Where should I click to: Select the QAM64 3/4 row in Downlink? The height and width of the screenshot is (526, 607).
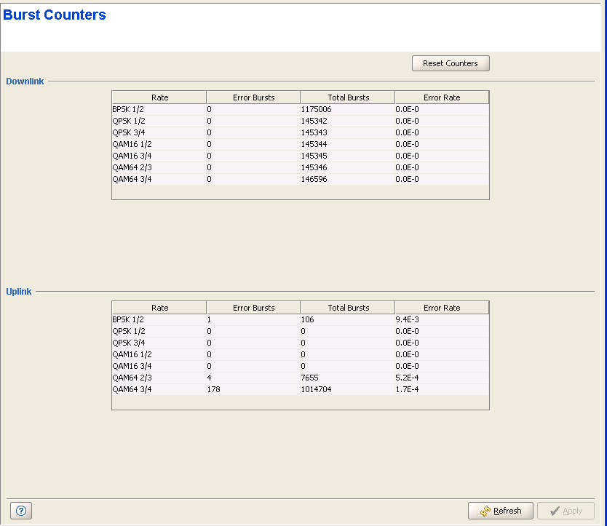pos(132,179)
